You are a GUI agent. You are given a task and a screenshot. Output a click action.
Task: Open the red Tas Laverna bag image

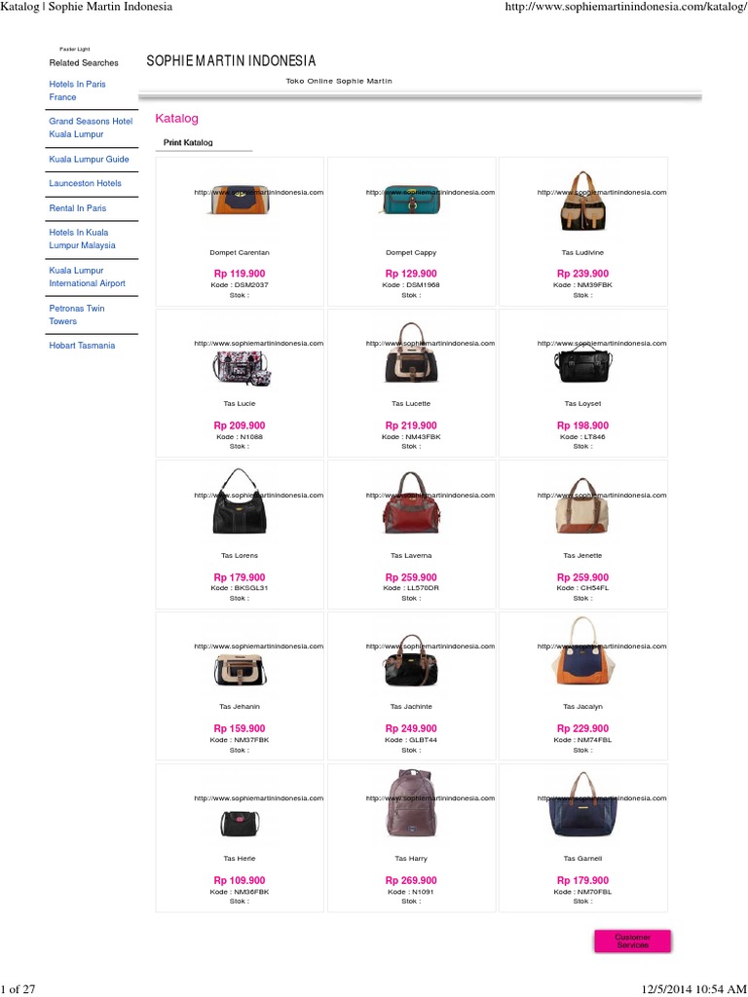click(412, 503)
